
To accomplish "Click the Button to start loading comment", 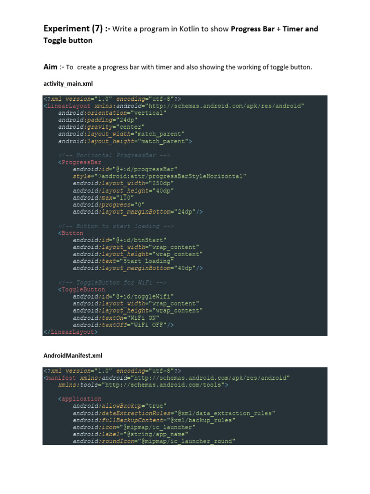I will click(x=116, y=226).
